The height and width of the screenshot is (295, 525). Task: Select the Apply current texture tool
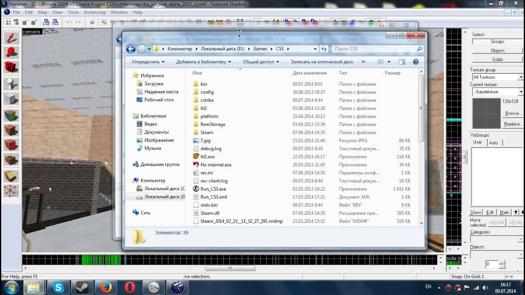click(x=11, y=131)
